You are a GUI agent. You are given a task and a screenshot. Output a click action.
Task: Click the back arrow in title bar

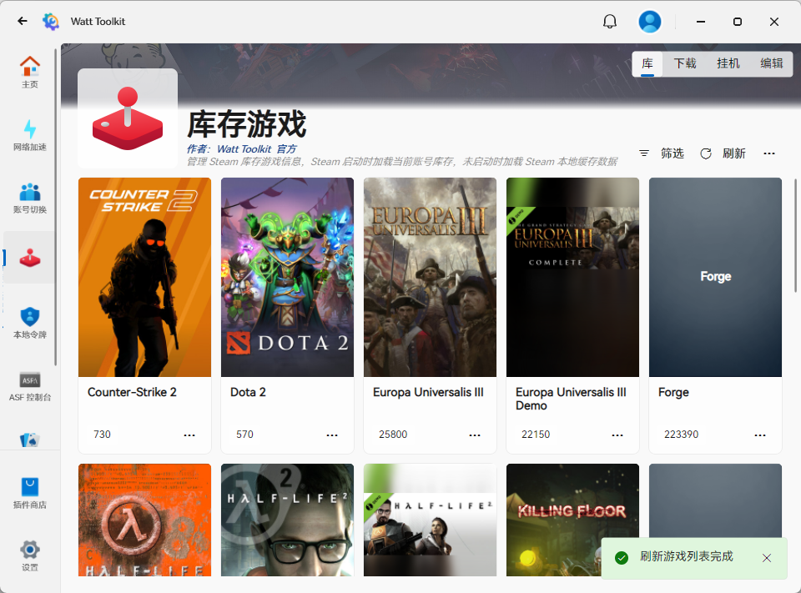pyautogui.click(x=22, y=21)
